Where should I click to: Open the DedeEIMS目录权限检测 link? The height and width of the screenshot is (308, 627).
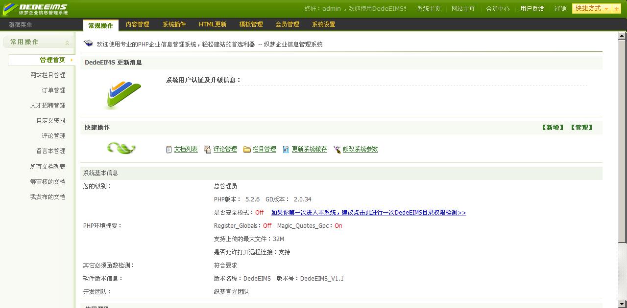pos(369,213)
